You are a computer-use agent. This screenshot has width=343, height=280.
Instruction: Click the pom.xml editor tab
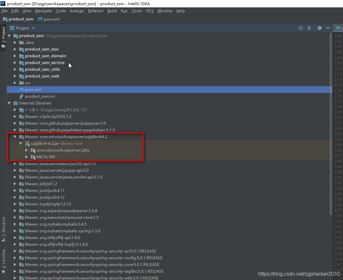[338, 28]
